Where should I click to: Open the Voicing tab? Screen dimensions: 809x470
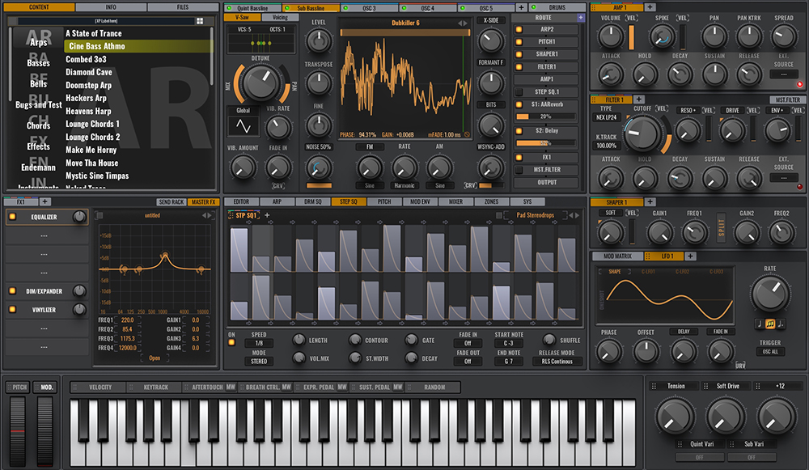pyautogui.click(x=280, y=17)
